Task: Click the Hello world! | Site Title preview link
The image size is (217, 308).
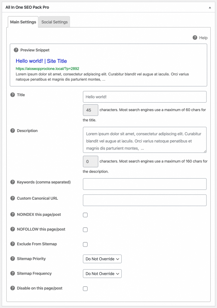Action: point(41,61)
